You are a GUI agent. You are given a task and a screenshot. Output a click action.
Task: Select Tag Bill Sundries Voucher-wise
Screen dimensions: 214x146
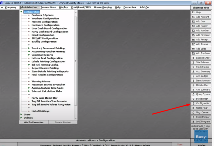(49, 101)
